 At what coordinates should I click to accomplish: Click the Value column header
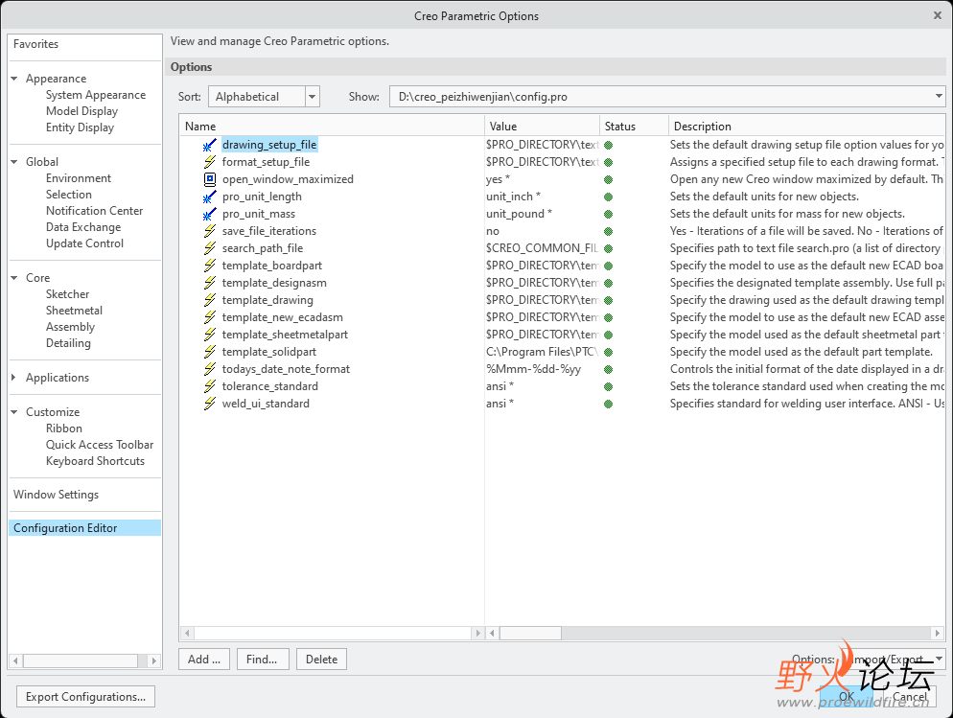pos(542,127)
